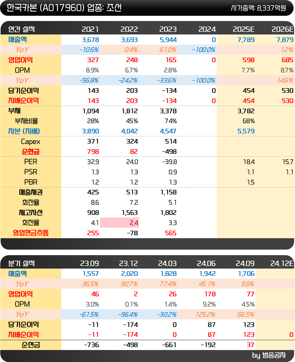
Task: Click quarterly revenue value 1,706
Action: (x=246, y=274)
